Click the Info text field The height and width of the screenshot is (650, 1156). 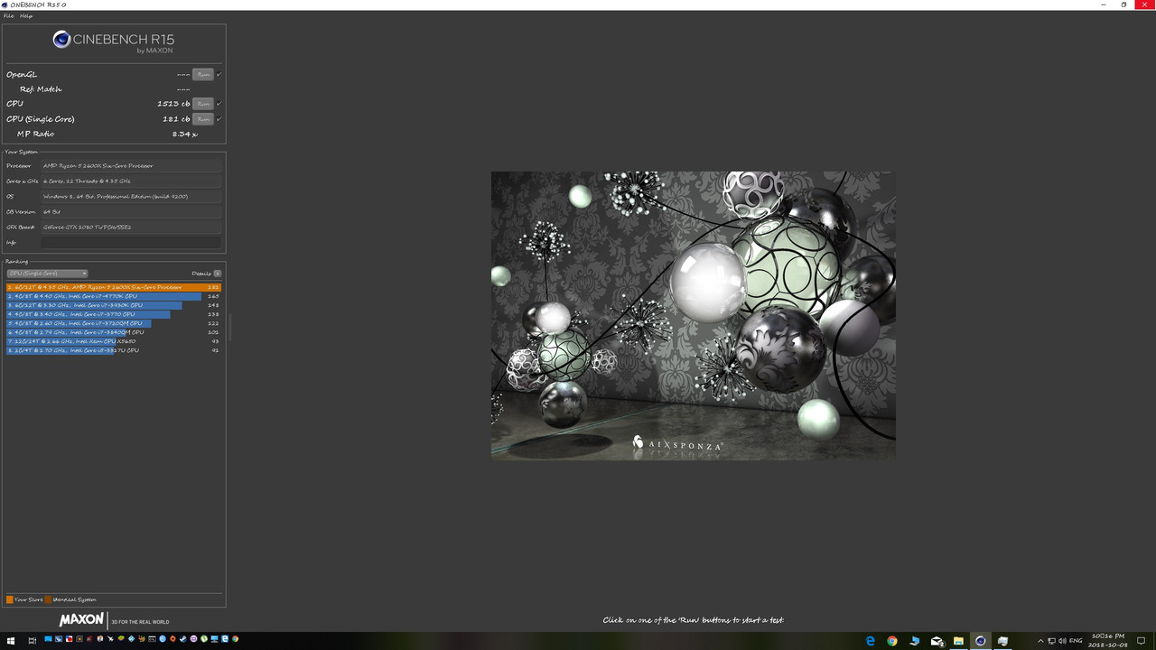(131, 242)
